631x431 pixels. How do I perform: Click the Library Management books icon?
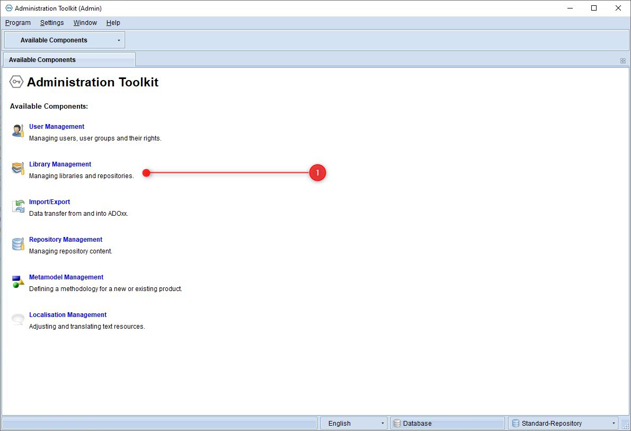18,169
